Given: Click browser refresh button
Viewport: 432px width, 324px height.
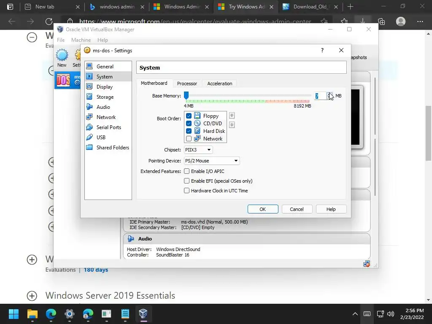Looking at the screenshot, I should (x=49, y=21).
